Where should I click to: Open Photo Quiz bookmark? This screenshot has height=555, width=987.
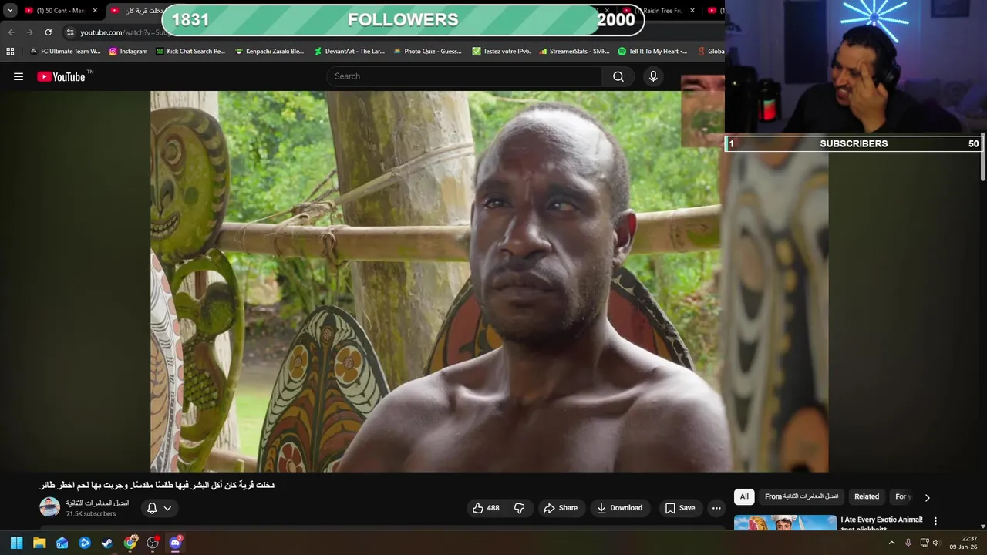(x=427, y=52)
